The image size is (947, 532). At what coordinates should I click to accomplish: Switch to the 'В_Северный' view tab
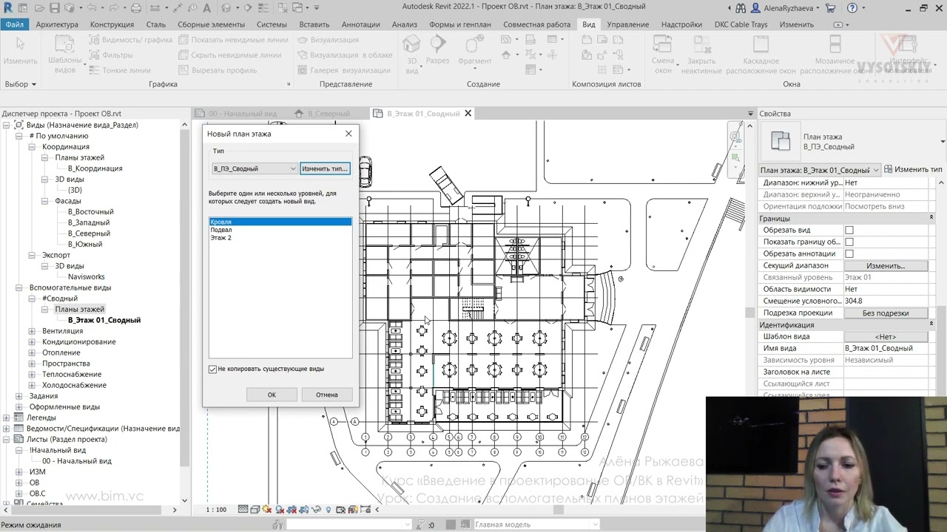(x=328, y=114)
